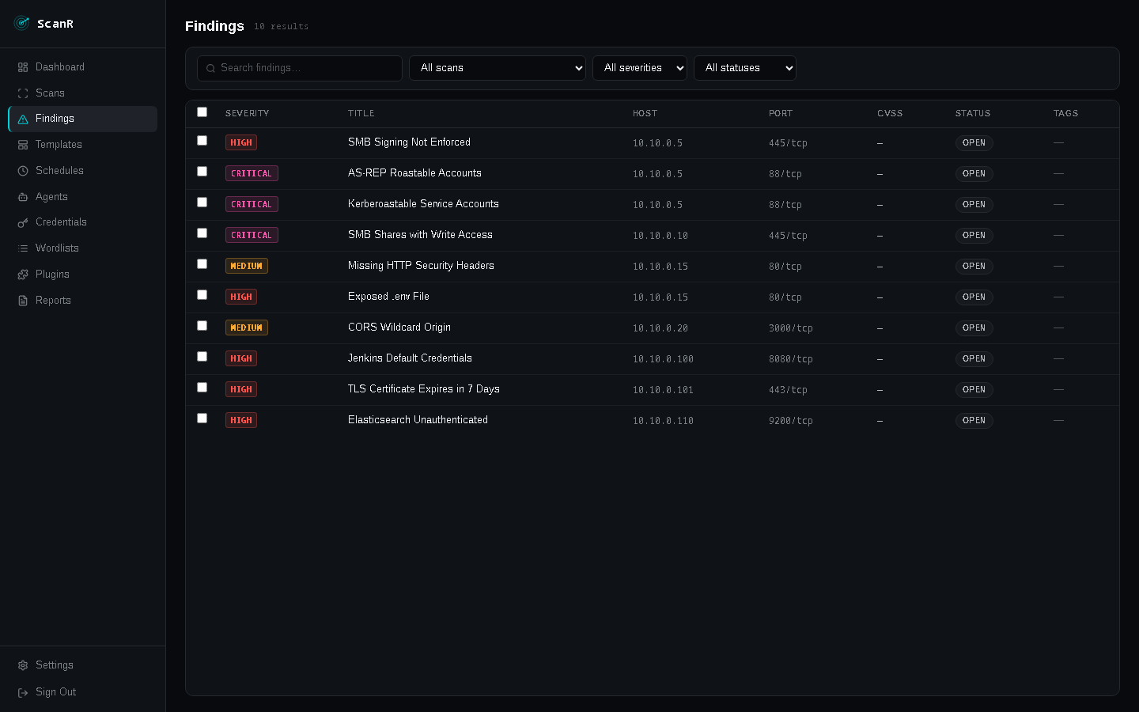
Task: Click the Scans sidebar icon
Action: (x=23, y=93)
